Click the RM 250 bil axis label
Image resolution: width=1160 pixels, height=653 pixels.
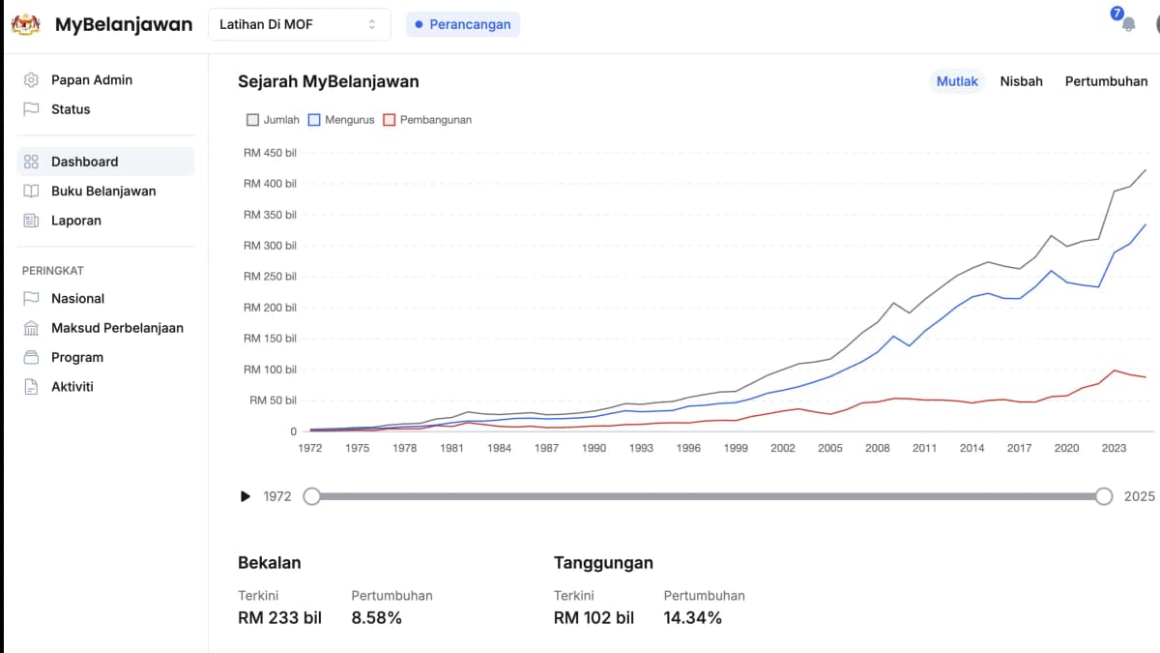point(270,277)
